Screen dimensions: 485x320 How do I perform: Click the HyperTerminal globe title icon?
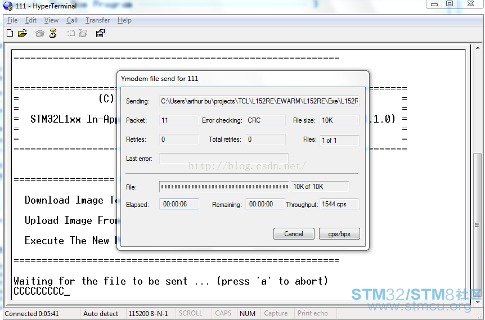[x=8, y=6]
